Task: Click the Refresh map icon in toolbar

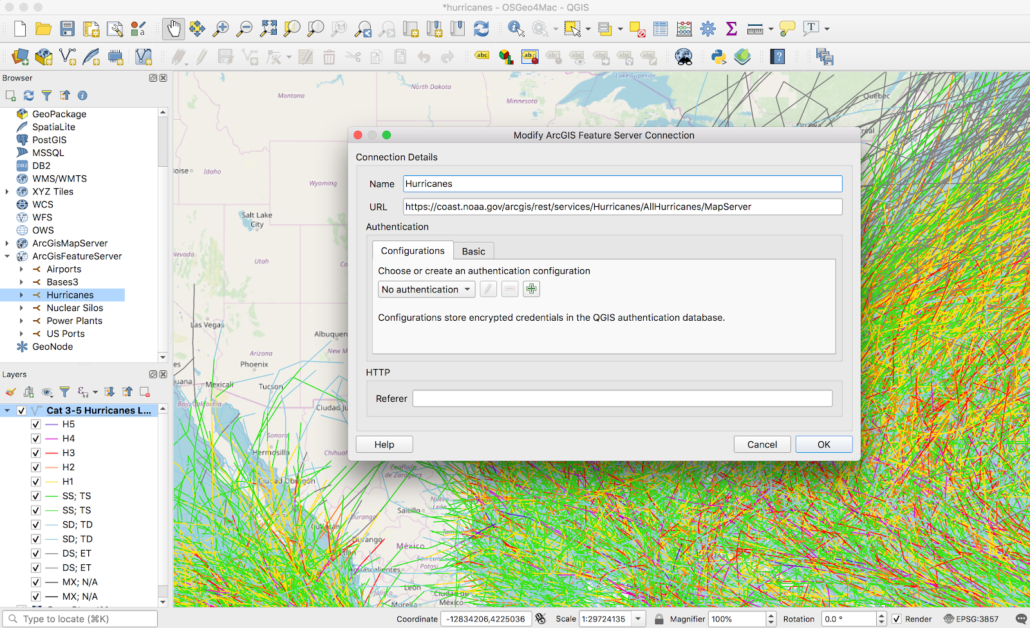Action: pos(481,29)
